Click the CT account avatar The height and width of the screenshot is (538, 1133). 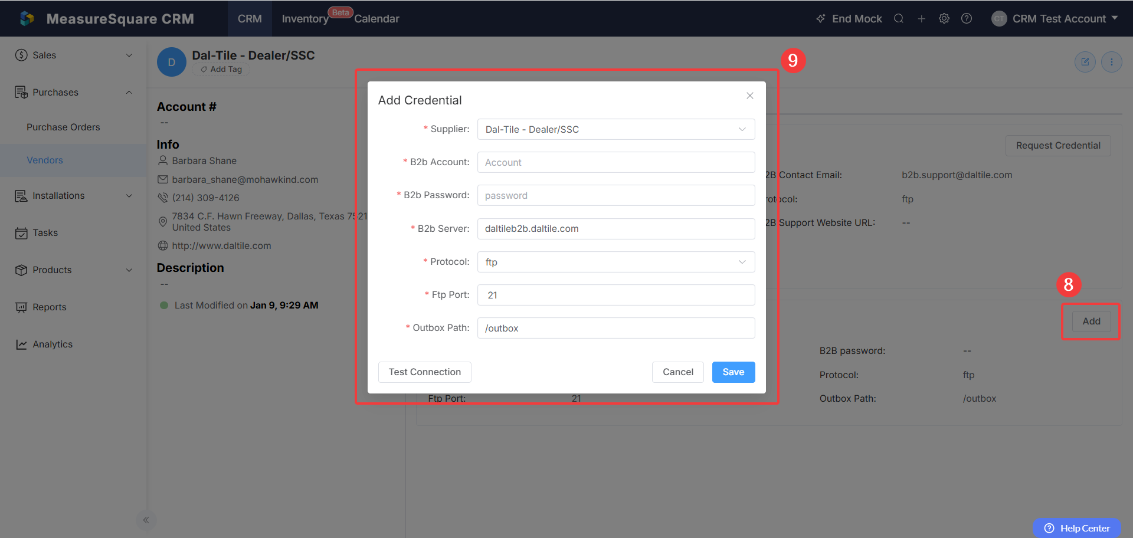[999, 19]
